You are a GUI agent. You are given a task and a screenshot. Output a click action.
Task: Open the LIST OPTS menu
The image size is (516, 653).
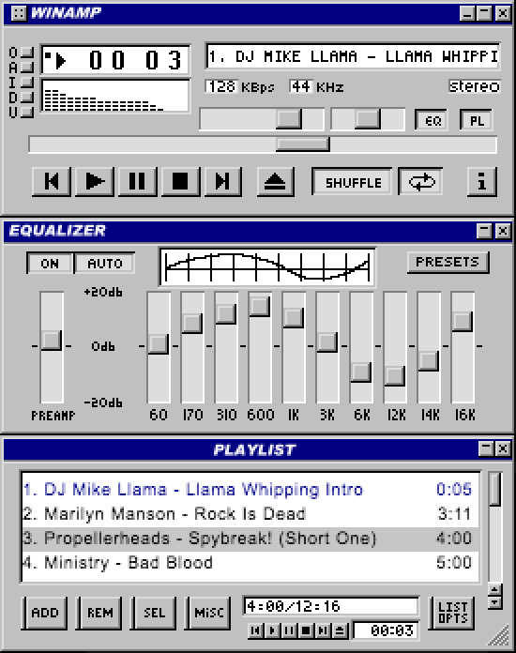[x=452, y=613]
